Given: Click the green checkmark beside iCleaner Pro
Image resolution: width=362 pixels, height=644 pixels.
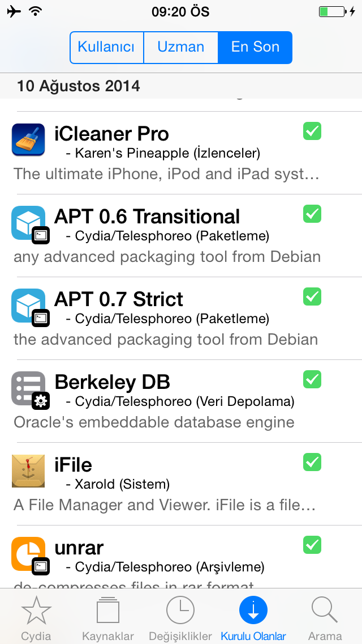Looking at the screenshot, I should coord(312,132).
